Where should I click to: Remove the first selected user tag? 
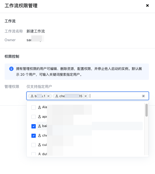48,96
